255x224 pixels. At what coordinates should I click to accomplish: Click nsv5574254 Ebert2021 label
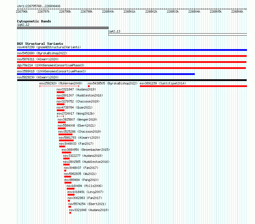click(x=87, y=204)
